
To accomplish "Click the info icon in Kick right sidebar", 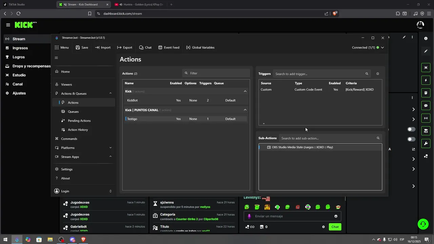I will click(426, 39).
